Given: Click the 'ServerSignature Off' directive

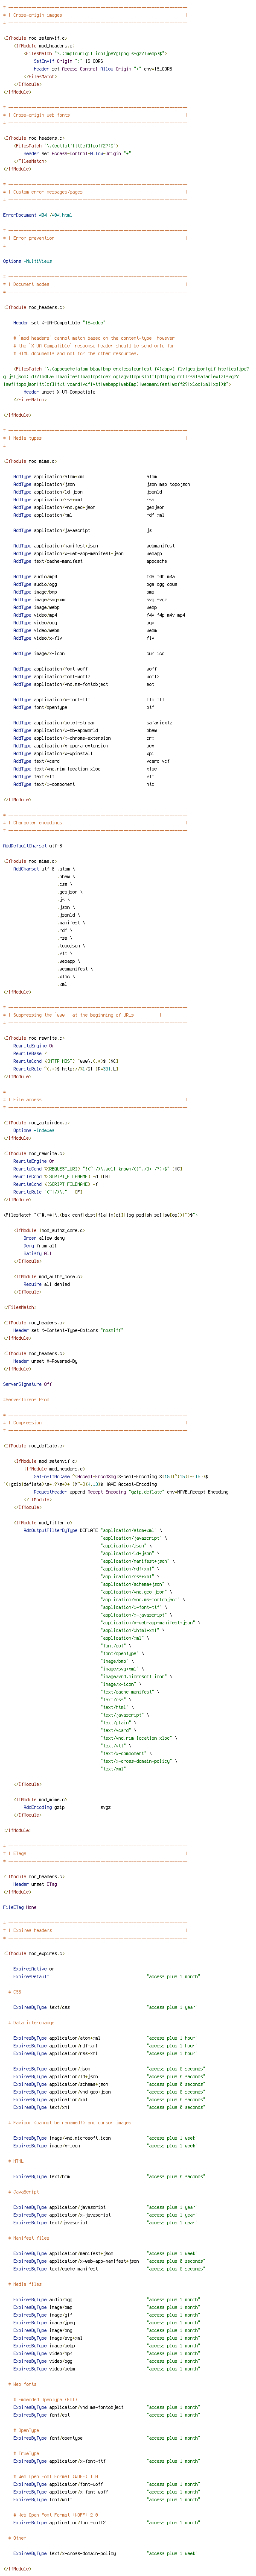Looking at the screenshot, I should (27, 1384).
